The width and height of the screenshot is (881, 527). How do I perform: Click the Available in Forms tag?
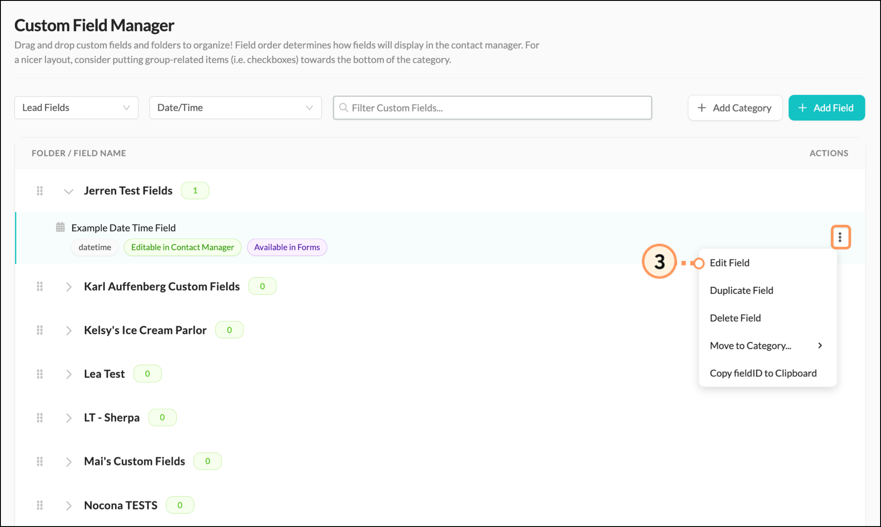(287, 247)
